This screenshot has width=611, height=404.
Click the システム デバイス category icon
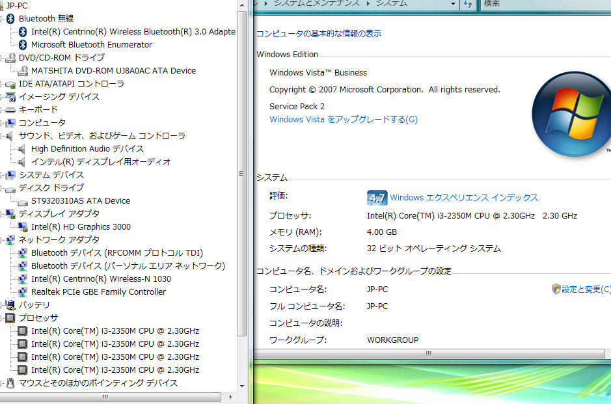[10, 175]
